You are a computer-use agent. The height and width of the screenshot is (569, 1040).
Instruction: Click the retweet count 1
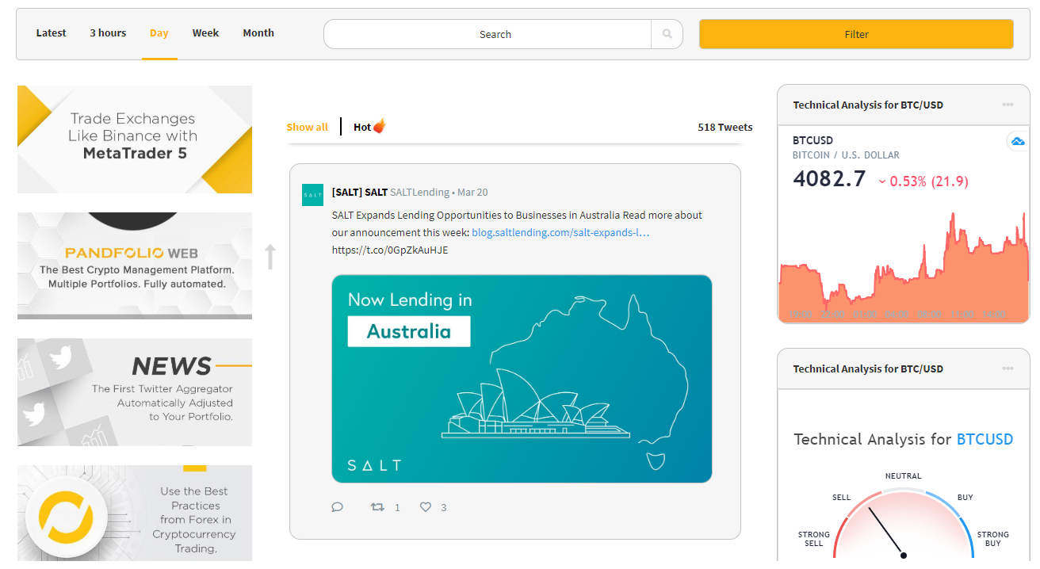click(397, 508)
